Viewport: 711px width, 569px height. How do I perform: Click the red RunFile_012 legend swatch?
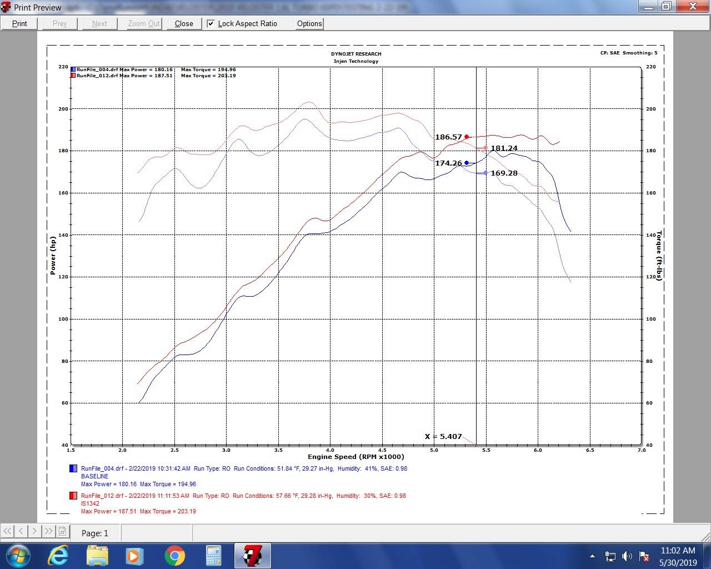[73, 496]
